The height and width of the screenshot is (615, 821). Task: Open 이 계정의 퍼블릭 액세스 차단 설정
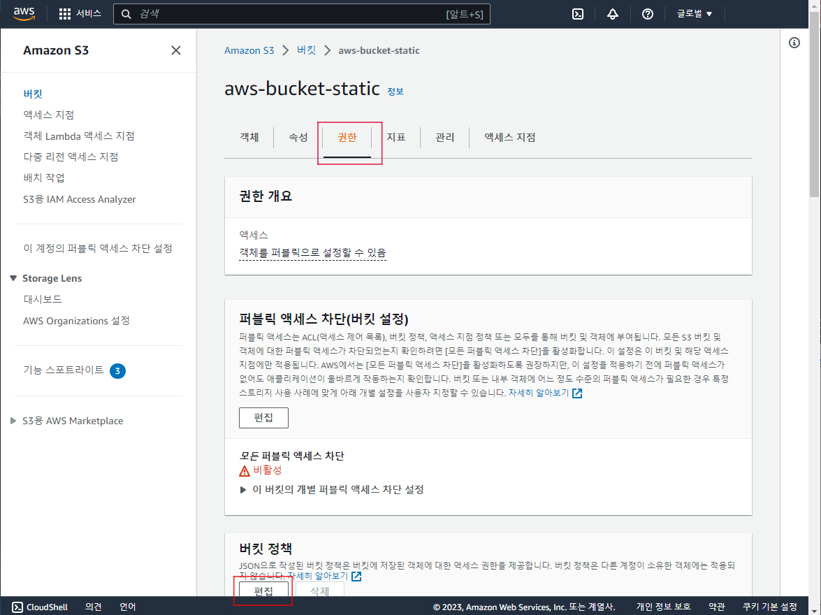pos(98,248)
